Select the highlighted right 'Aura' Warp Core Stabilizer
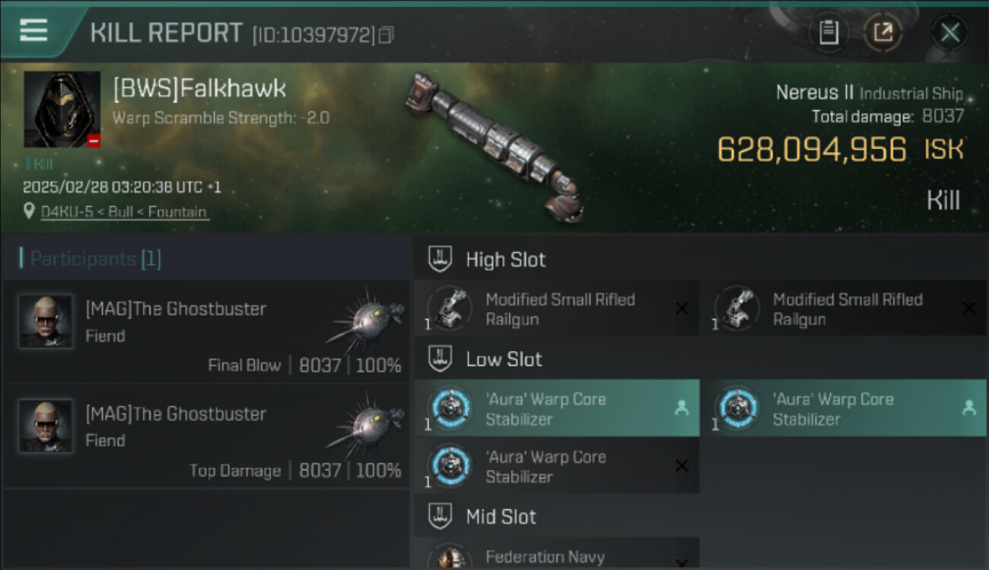The image size is (989, 570). [x=844, y=408]
